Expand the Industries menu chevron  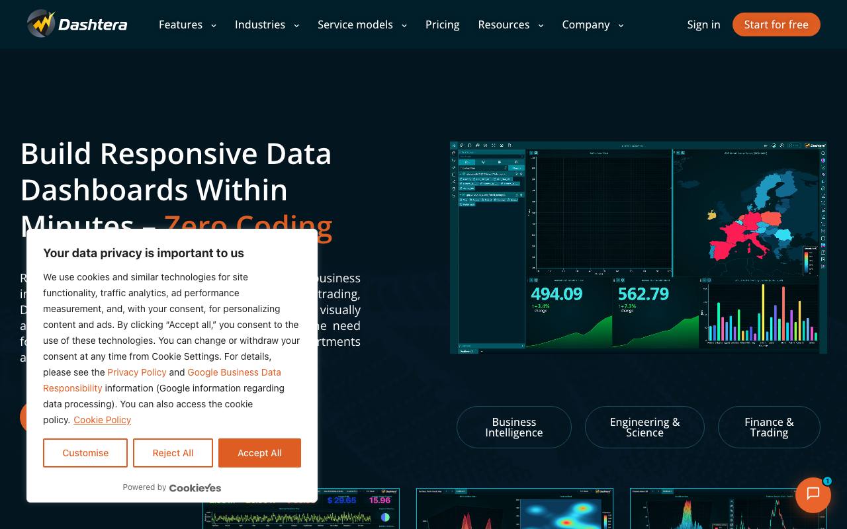point(296,25)
